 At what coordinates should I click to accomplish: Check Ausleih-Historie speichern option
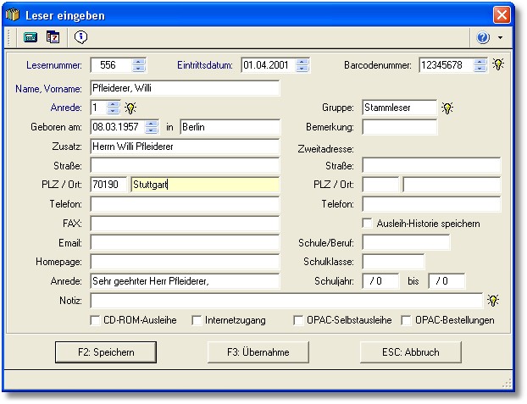tap(368, 224)
